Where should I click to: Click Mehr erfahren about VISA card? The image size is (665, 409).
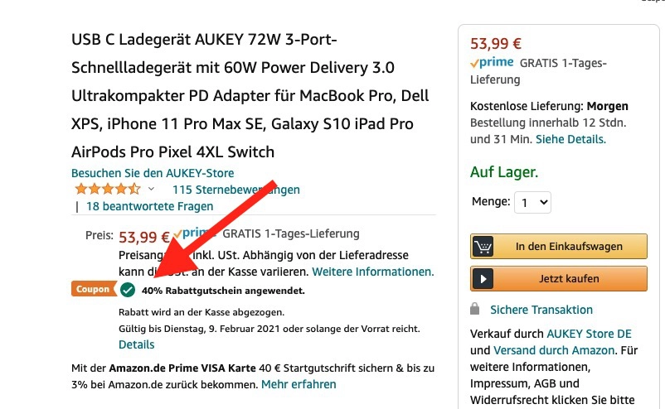pos(299,384)
